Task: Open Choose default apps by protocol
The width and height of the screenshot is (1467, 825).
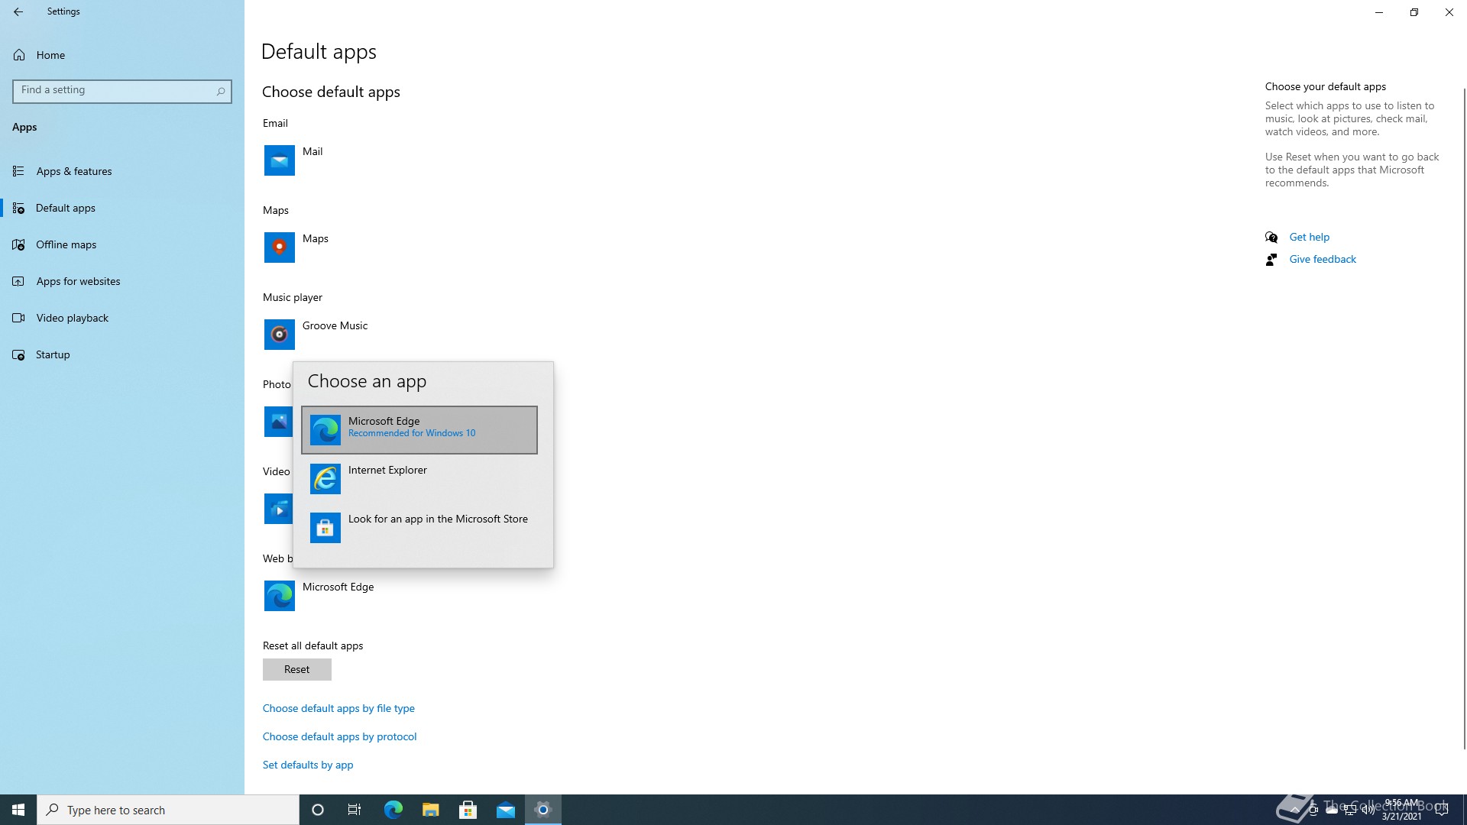Action: (339, 736)
